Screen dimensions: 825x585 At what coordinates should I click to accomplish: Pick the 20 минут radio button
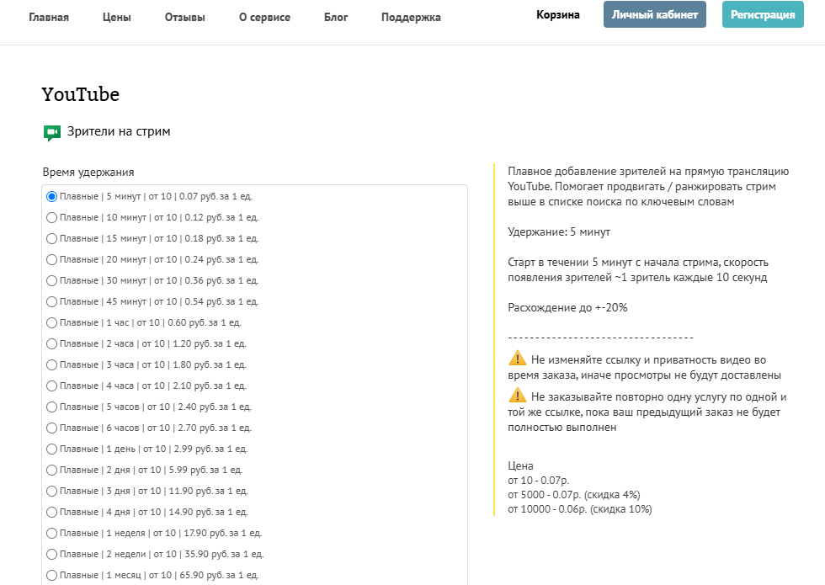(51, 259)
